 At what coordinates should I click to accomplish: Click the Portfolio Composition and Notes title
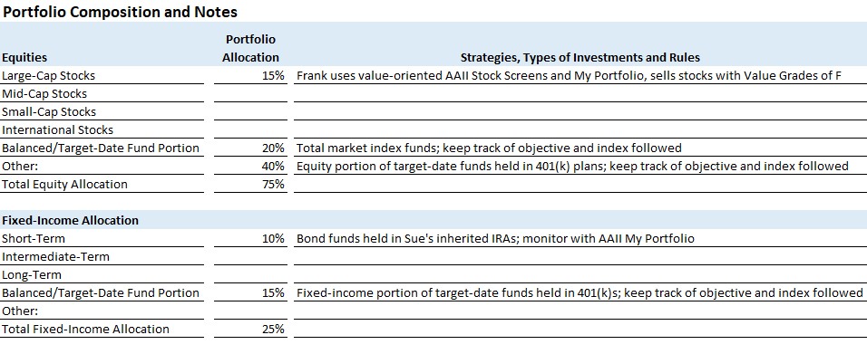tap(120, 12)
